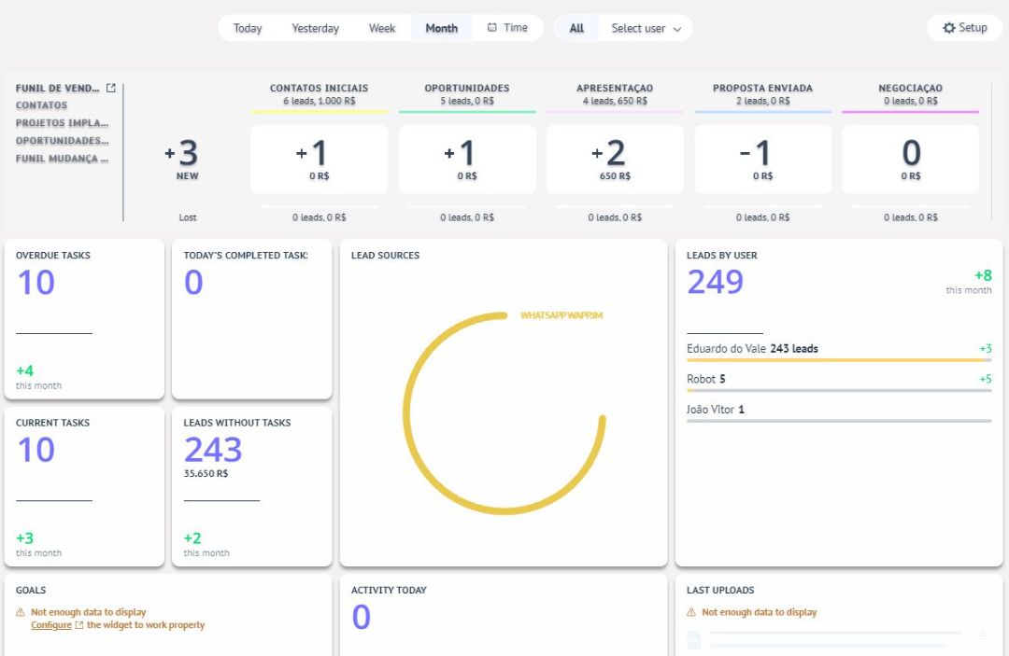
Task: Open the +1 Contatos Iniciais card
Action: coord(320,160)
